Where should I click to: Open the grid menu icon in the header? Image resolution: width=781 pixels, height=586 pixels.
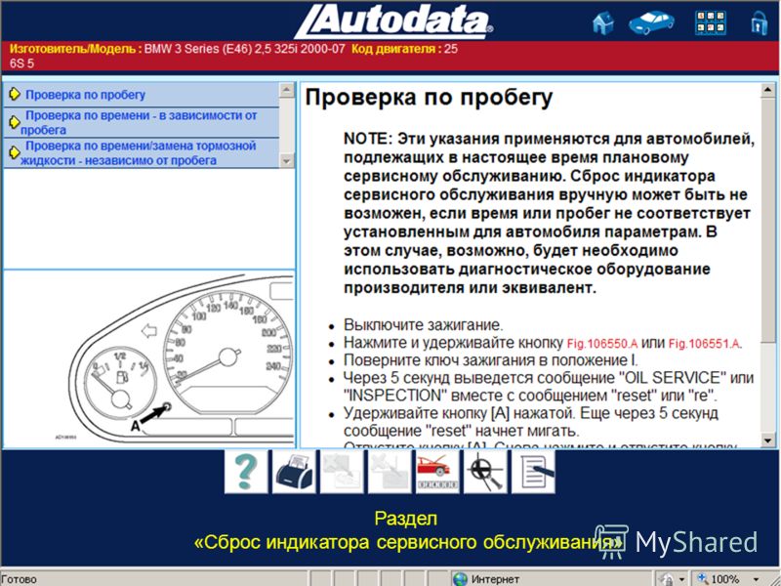(x=710, y=22)
